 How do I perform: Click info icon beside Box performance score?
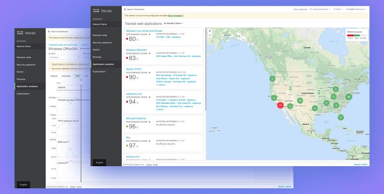149,141
